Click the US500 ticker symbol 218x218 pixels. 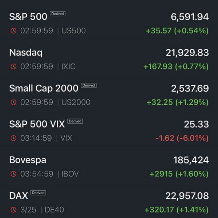(74, 31)
